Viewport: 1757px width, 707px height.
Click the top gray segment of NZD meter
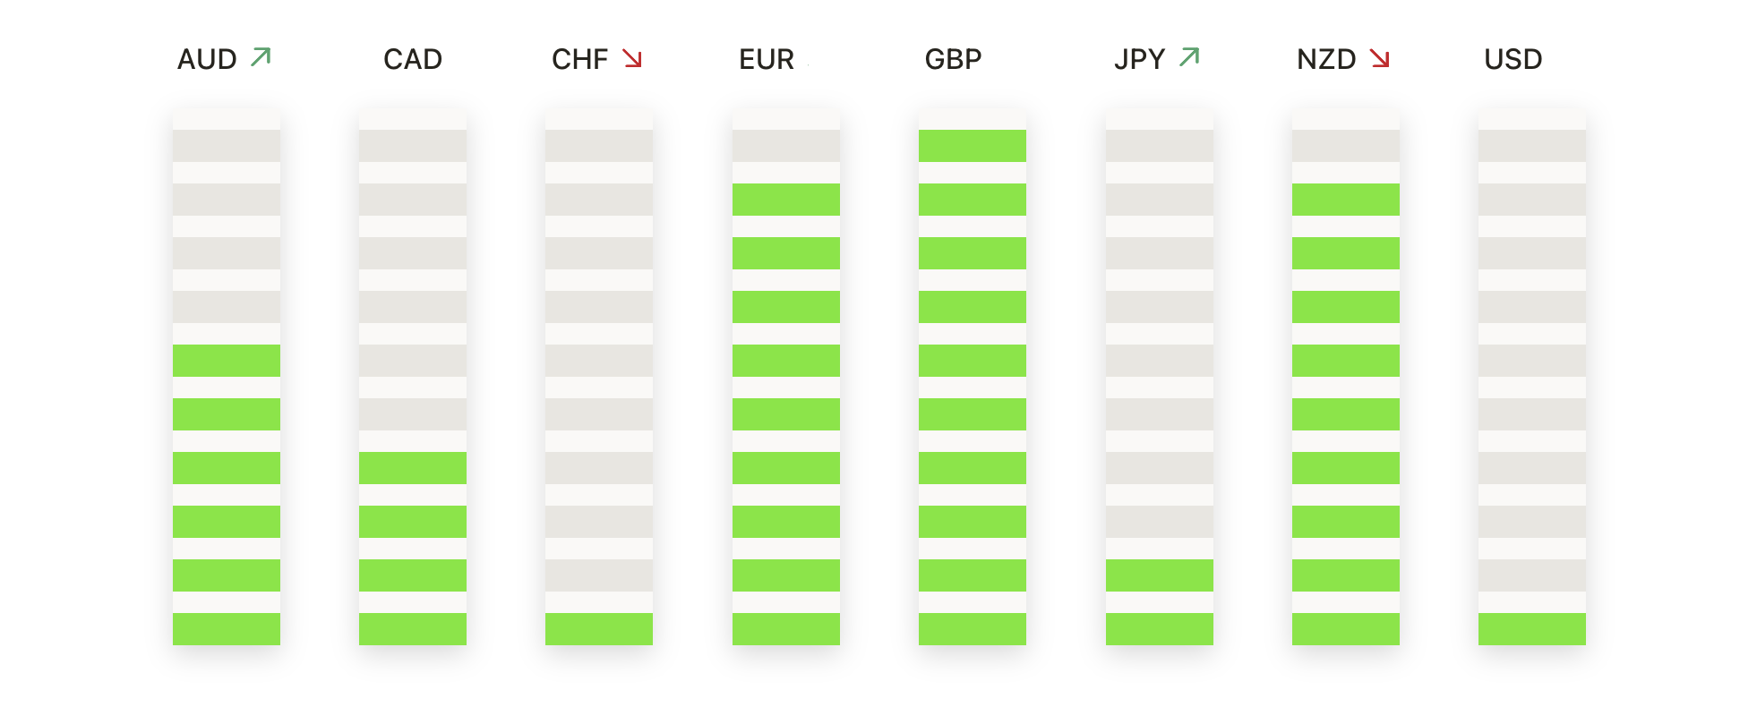click(x=1346, y=146)
